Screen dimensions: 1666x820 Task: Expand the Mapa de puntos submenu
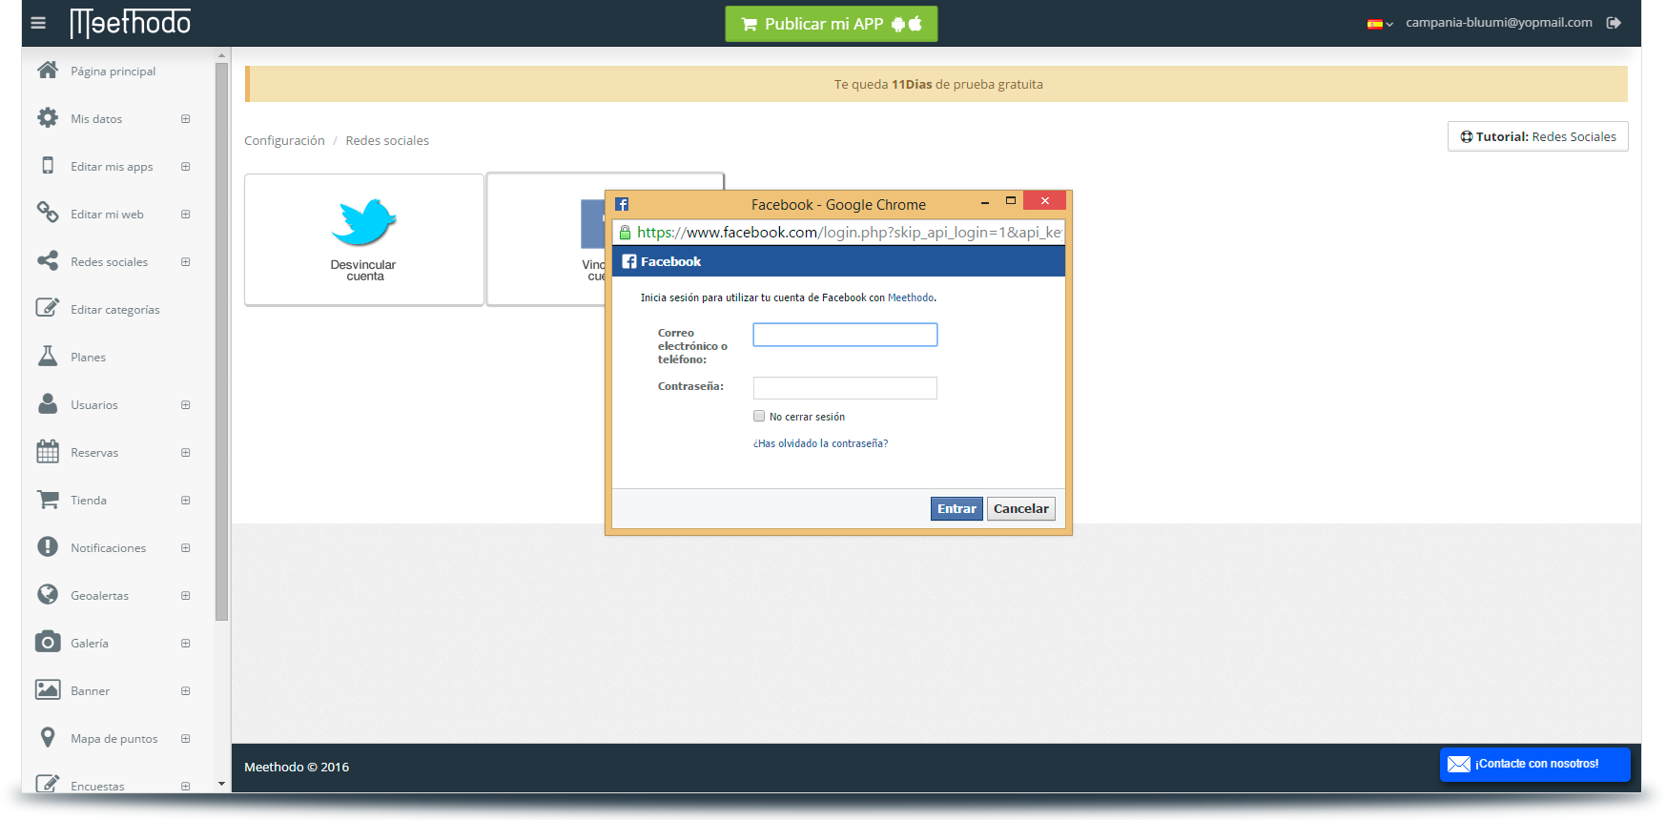click(186, 739)
